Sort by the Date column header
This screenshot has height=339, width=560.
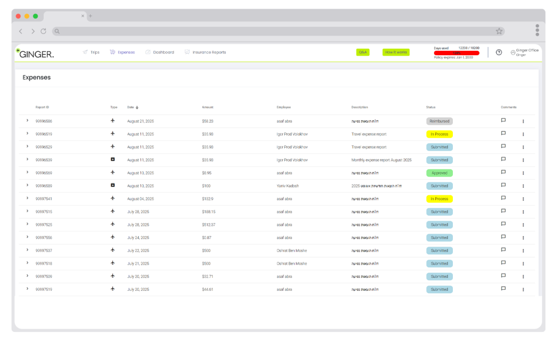point(132,107)
